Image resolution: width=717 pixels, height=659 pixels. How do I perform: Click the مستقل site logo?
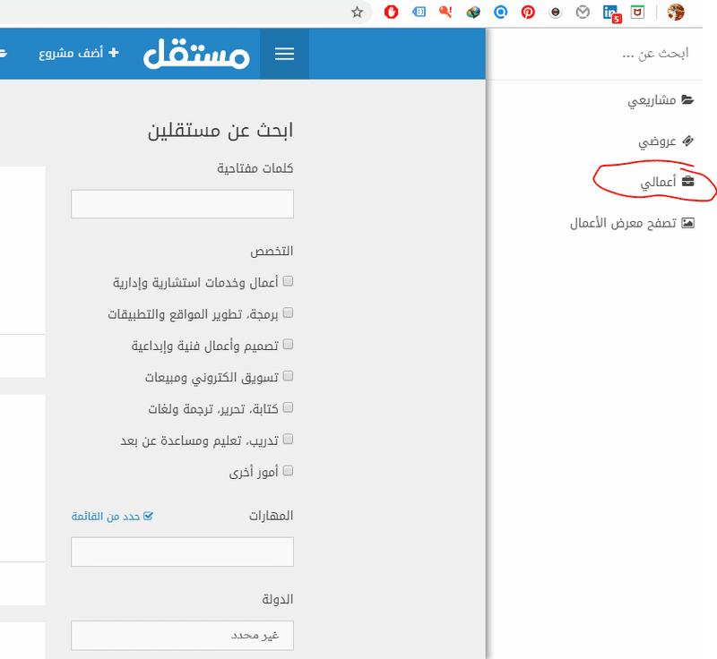(x=196, y=53)
